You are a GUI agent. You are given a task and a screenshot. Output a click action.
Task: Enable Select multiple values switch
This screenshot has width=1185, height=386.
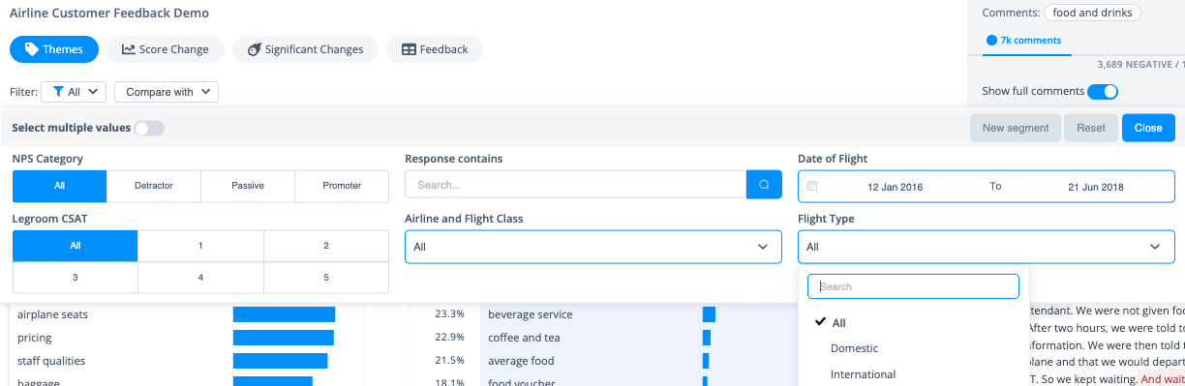tap(150, 128)
